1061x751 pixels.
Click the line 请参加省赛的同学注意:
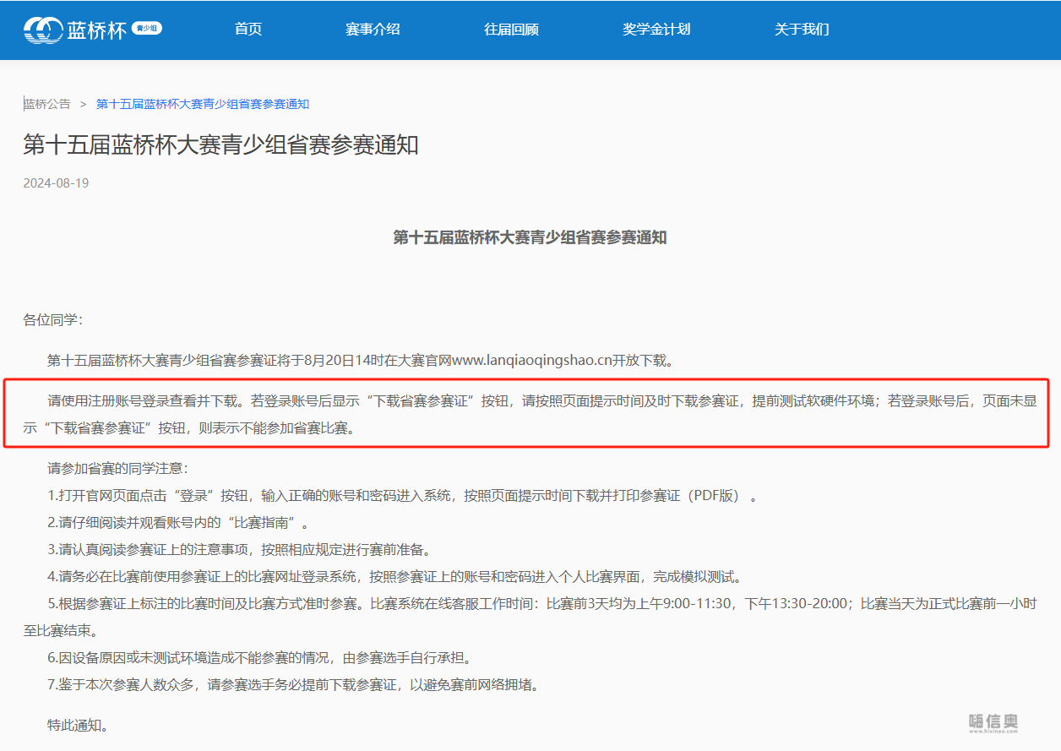coord(117,468)
